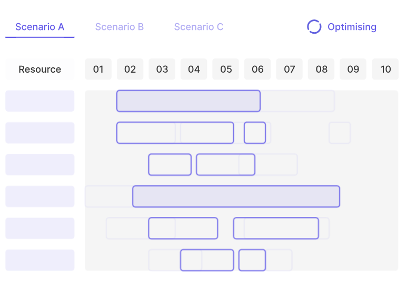Click the Optimising status label
Image resolution: width=407 pixels, height=288 pixels.
[x=352, y=27]
